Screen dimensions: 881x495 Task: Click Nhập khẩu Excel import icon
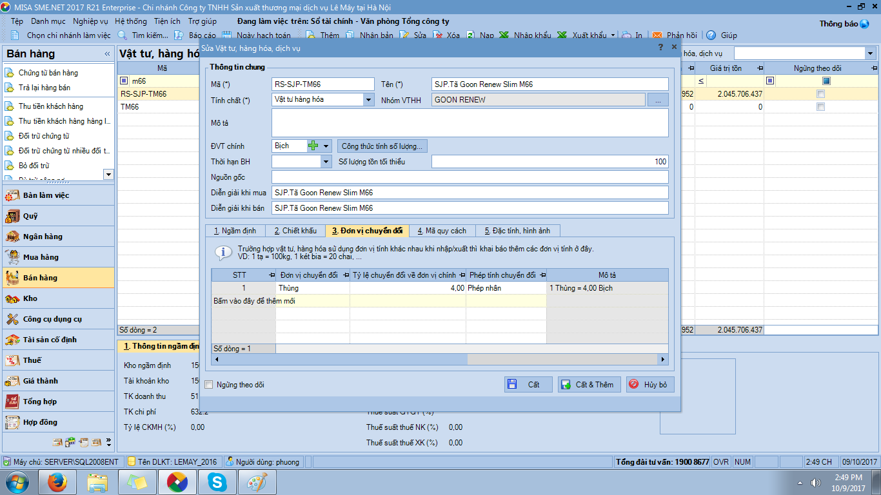(504, 35)
